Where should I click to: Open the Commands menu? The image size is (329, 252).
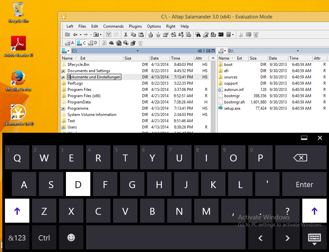click(x=113, y=26)
